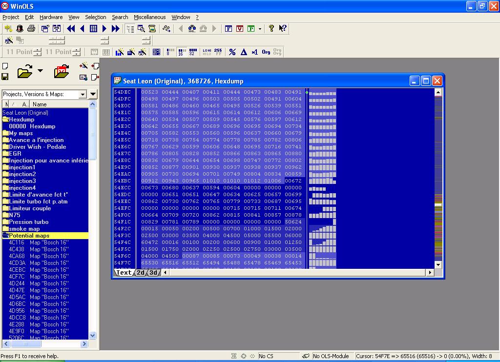Open the Hardware menu
Image resolution: width=500 pixels, height=362 pixels.
[x=51, y=17]
